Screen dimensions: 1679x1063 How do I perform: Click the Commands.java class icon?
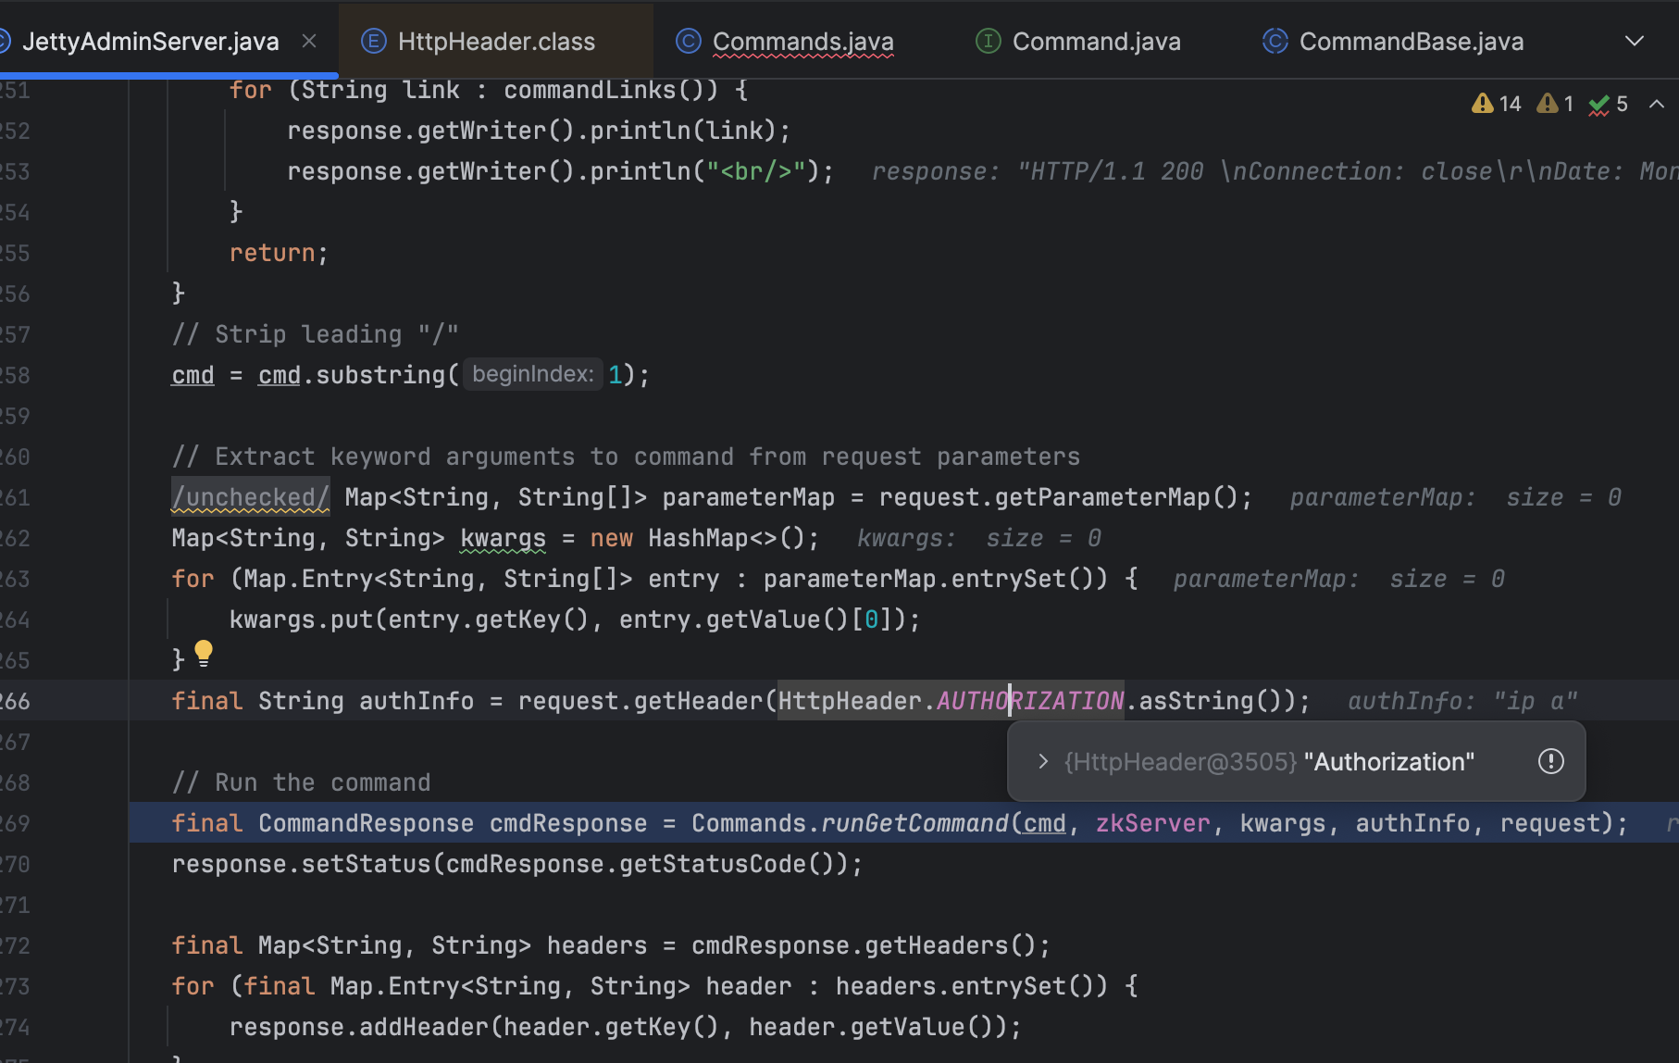688,42
